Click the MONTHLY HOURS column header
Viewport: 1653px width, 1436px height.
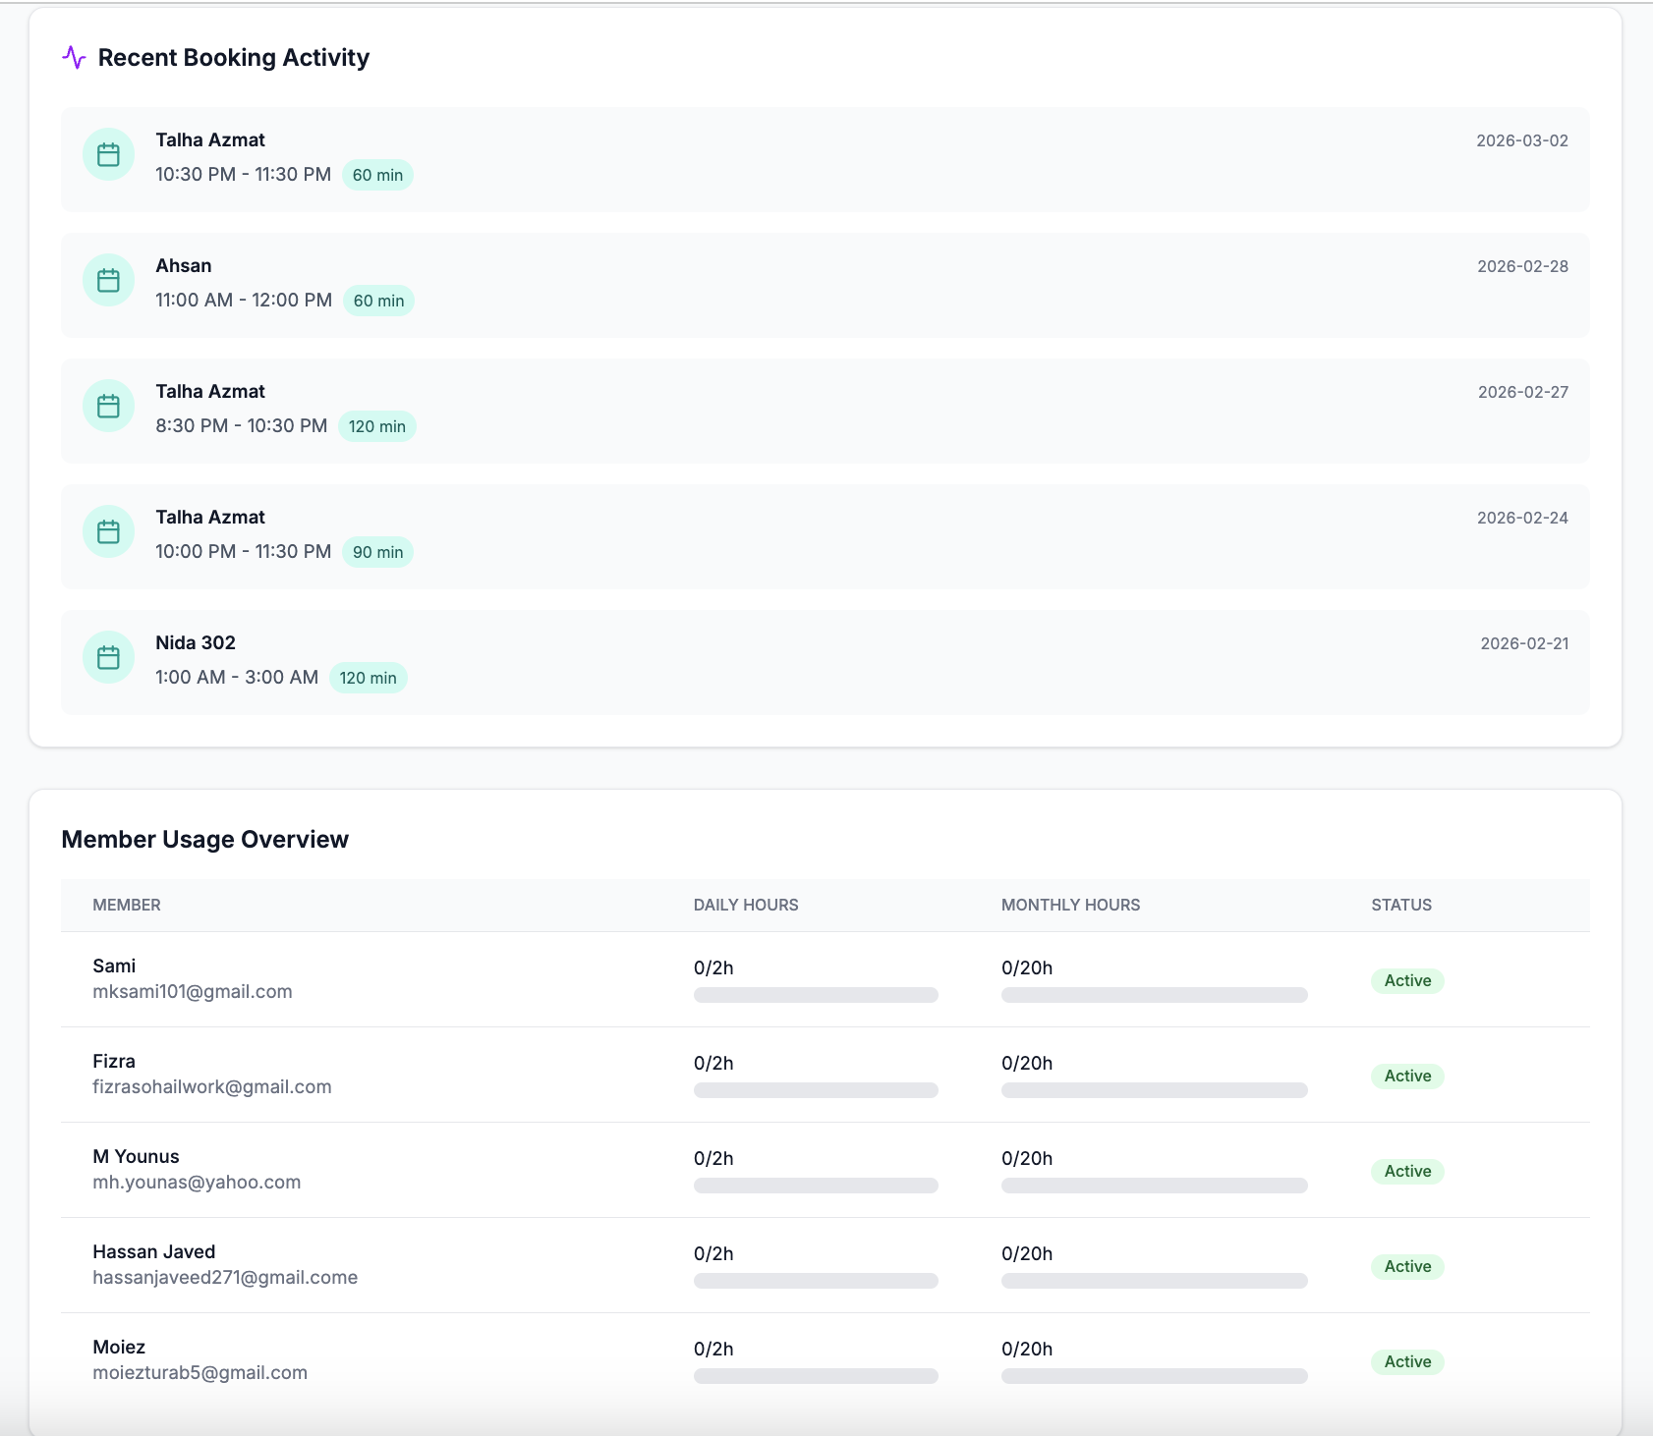pyautogui.click(x=1070, y=905)
